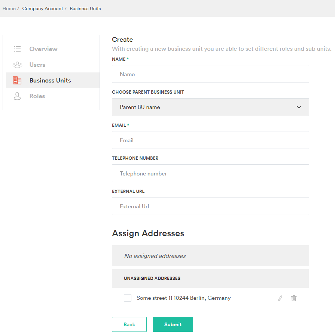This screenshot has height=336, width=335.
Task: Select the Telephone number input
Action: (x=210, y=173)
